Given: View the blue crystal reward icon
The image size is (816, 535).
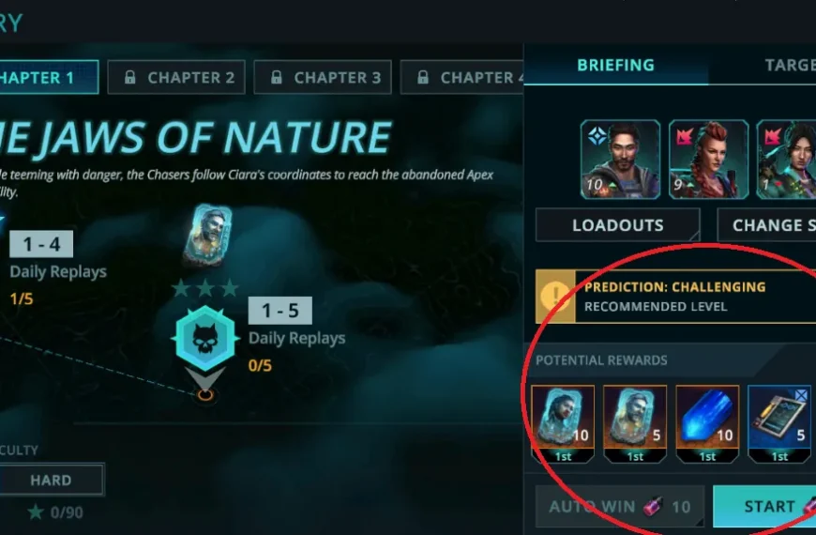Looking at the screenshot, I should coord(707,424).
